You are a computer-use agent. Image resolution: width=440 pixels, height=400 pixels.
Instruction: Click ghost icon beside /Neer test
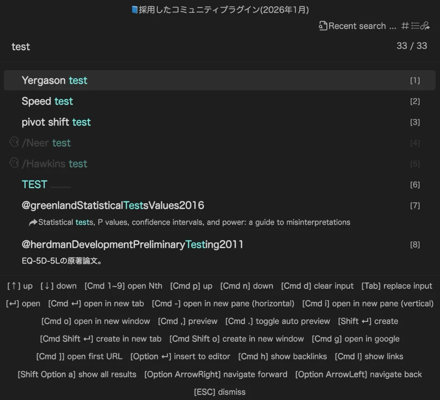click(14, 142)
